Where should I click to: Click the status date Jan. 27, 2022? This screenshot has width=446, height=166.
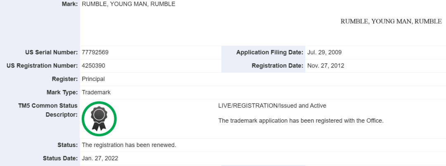100,158
